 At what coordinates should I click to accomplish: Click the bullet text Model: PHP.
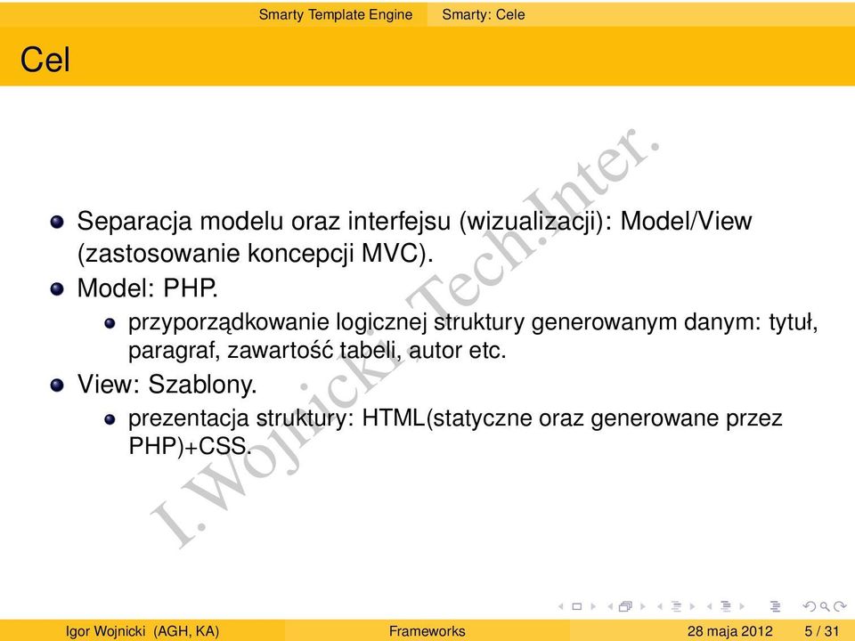pyautogui.click(x=147, y=288)
